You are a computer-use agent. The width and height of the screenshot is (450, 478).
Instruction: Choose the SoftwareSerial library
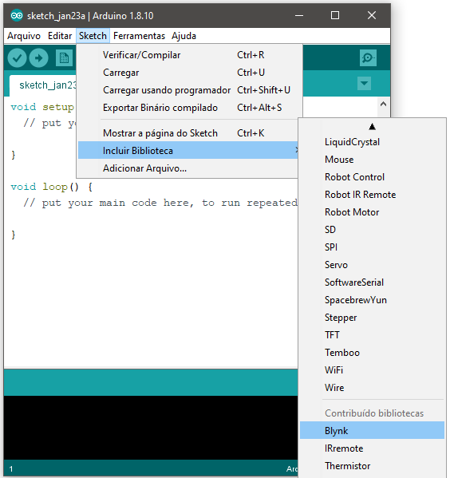(x=372, y=282)
